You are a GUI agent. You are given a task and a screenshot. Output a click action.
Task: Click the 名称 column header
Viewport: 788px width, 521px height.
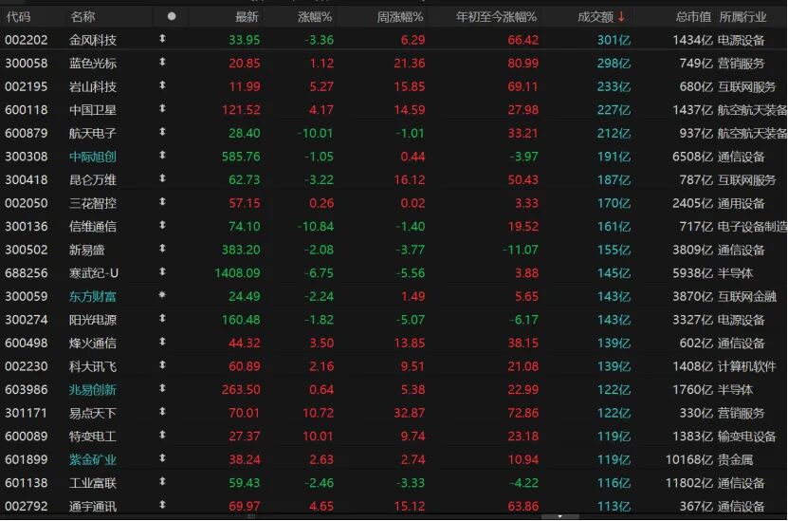click(82, 17)
